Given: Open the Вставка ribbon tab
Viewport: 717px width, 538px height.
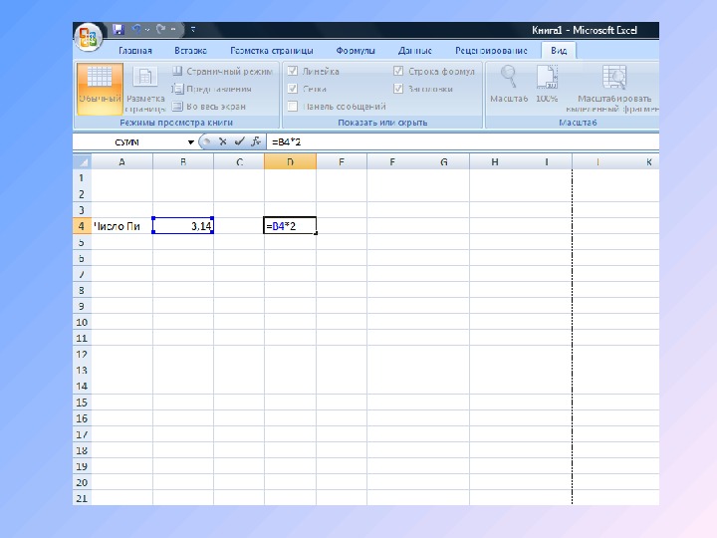Looking at the screenshot, I should coord(190,51).
